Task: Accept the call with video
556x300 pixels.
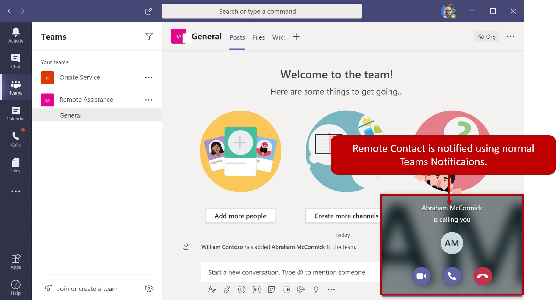Action: tap(421, 276)
